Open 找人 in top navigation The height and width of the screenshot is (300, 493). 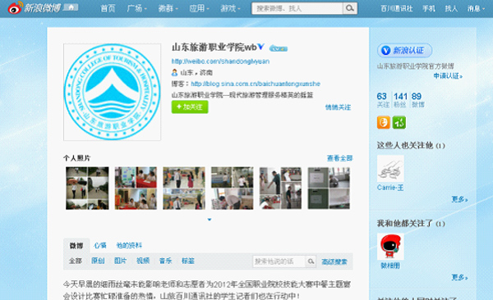(451, 8)
